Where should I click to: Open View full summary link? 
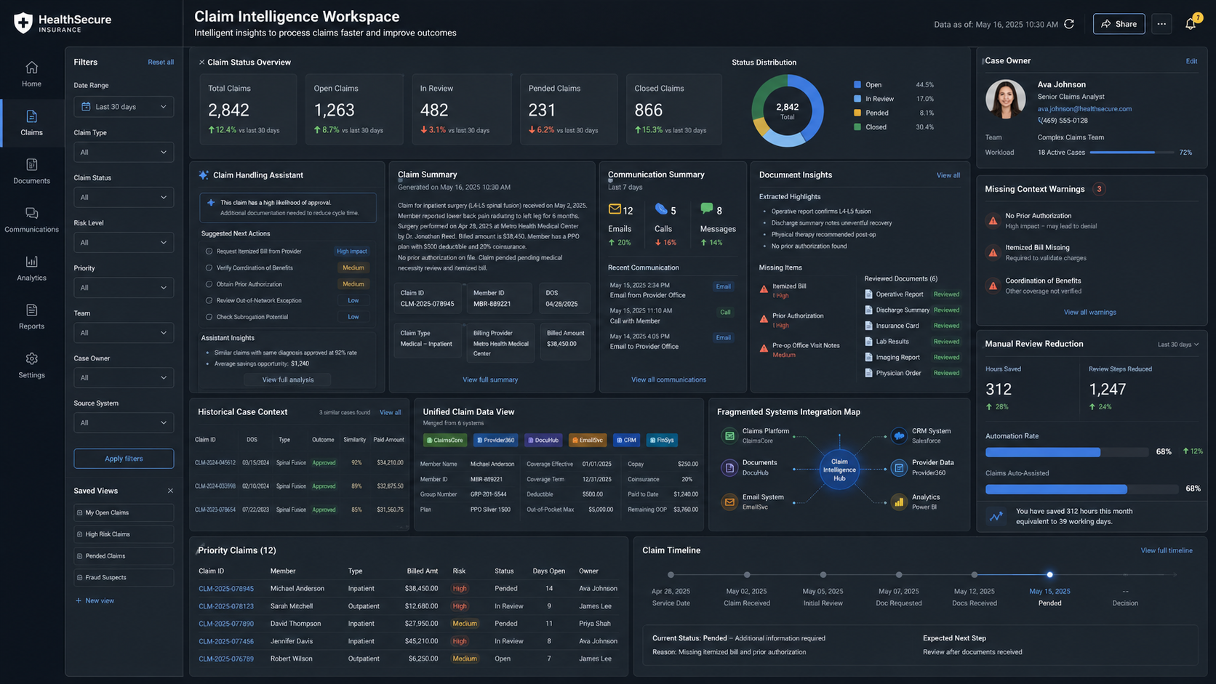[x=490, y=379]
